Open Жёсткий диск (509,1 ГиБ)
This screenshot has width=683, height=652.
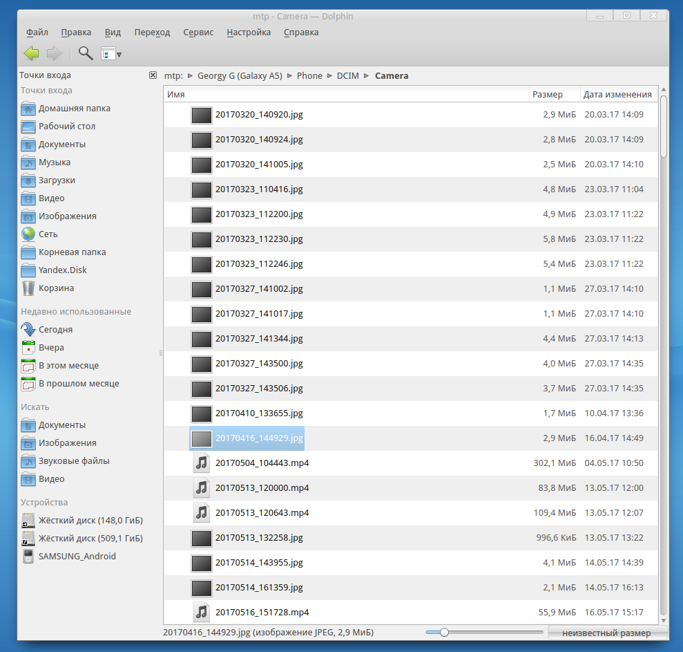(x=82, y=539)
